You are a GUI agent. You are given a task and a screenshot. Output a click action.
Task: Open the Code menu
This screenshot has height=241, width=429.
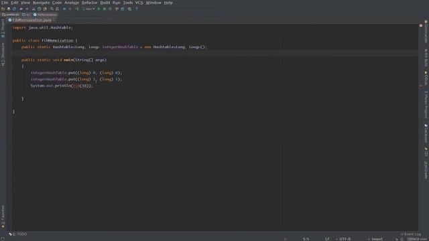tap(57, 3)
